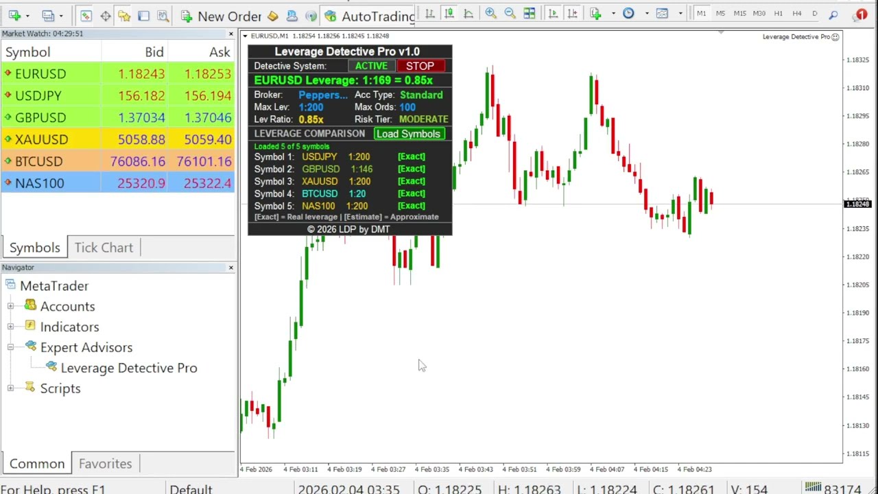Image resolution: width=878 pixels, height=494 pixels.
Task: Switch to the Common tab in Navigator
Action: [37, 464]
